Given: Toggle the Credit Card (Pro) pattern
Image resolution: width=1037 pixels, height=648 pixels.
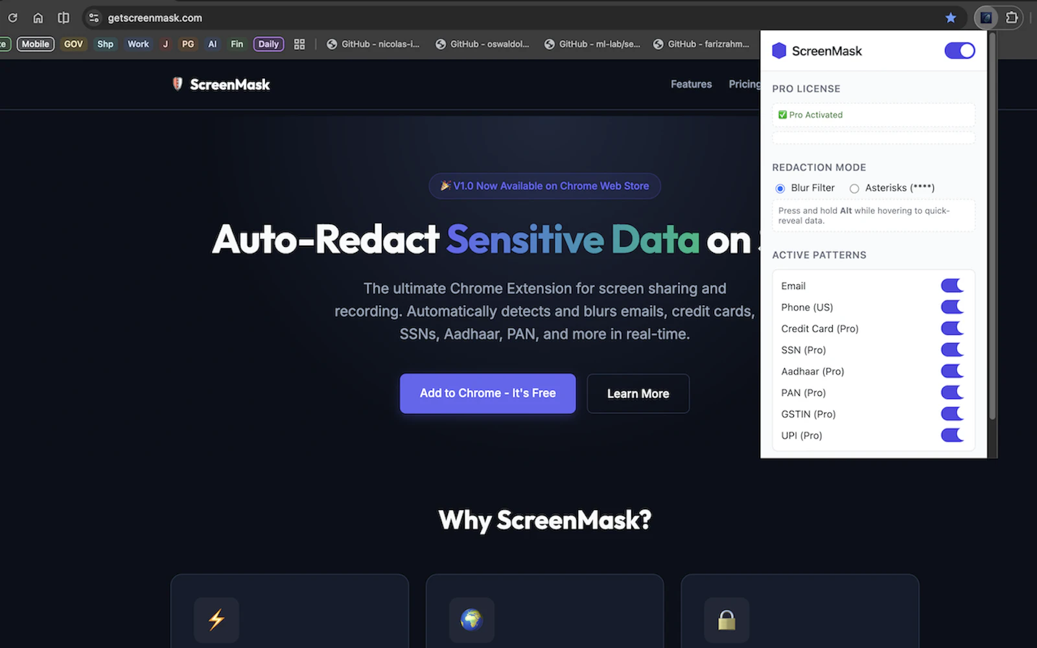Looking at the screenshot, I should tap(952, 329).
